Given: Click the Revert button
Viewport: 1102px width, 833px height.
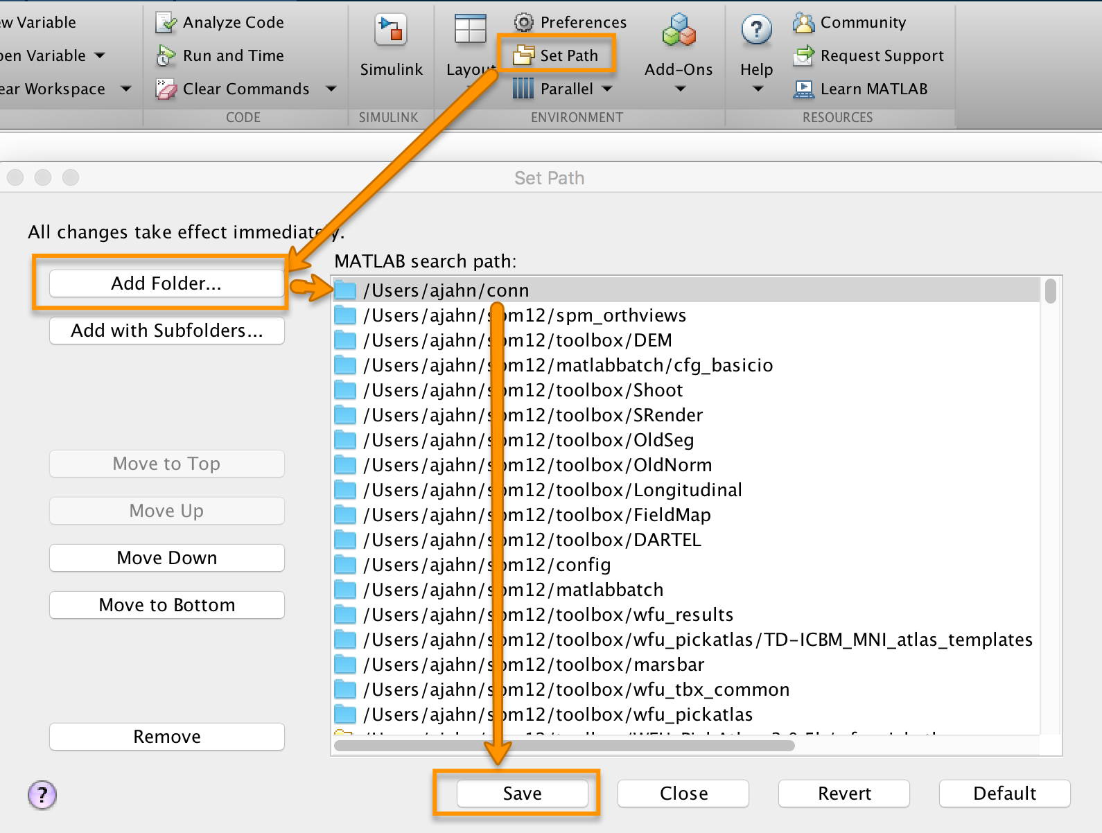Looking at the screenshot, I should 844,793.
